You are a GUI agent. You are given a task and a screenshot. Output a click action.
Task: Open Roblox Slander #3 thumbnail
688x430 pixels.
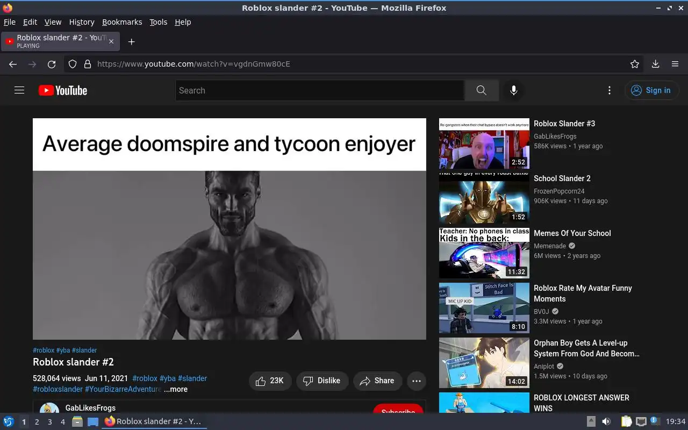click(484, 144)
